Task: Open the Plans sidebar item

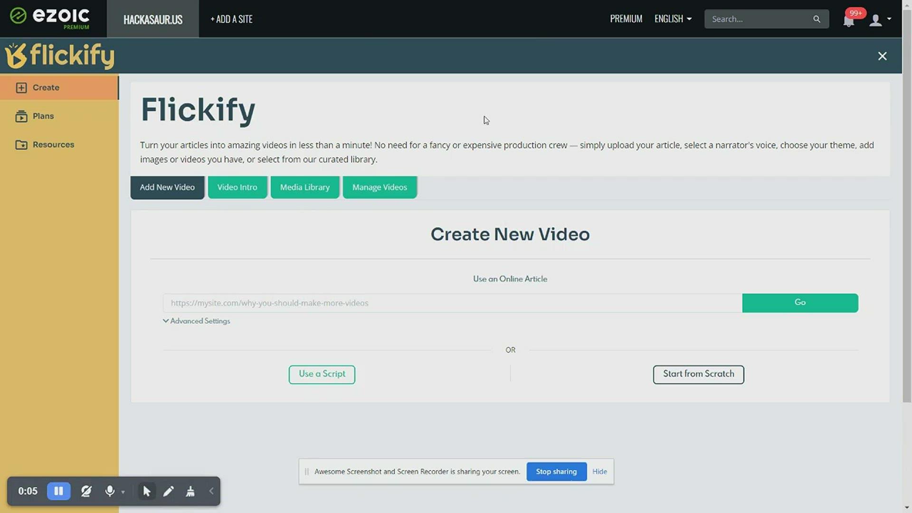Action: [43, 116]
